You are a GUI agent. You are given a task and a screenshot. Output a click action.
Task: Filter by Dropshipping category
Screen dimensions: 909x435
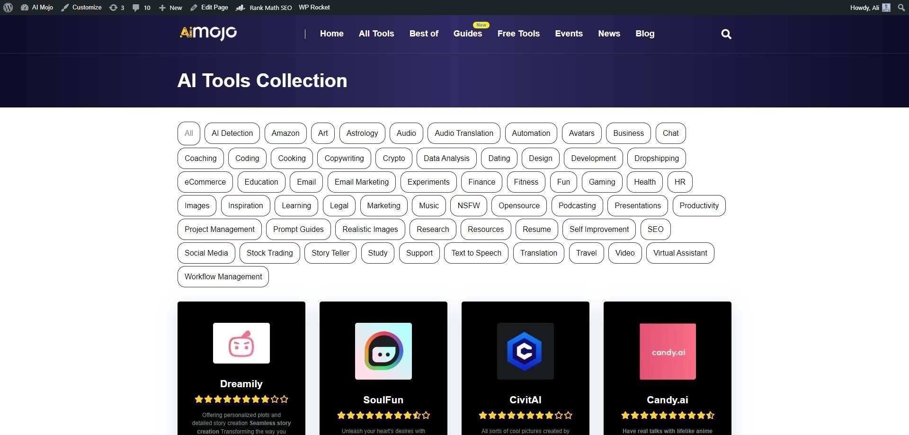pos(657,159)
